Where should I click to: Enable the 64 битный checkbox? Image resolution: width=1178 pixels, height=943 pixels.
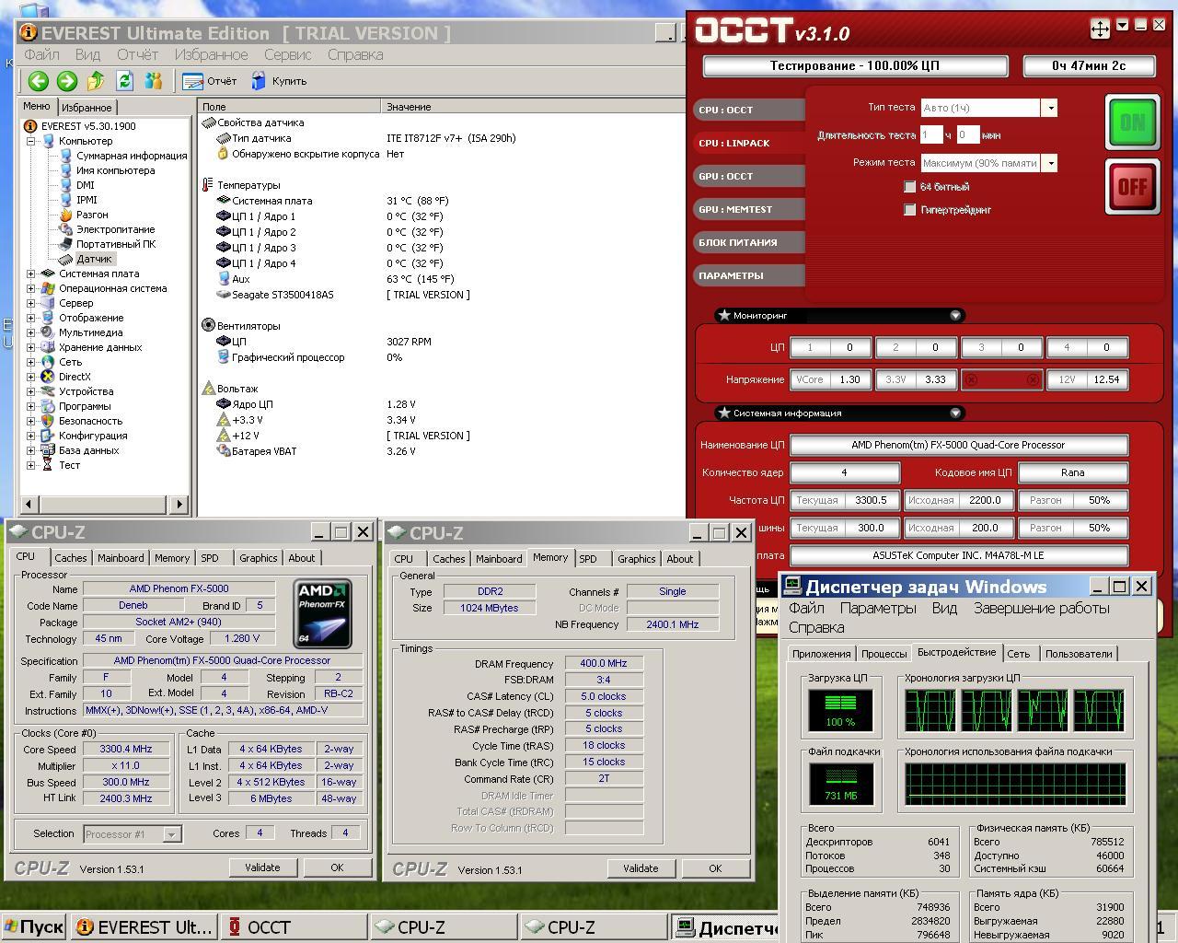pos(909,187)
